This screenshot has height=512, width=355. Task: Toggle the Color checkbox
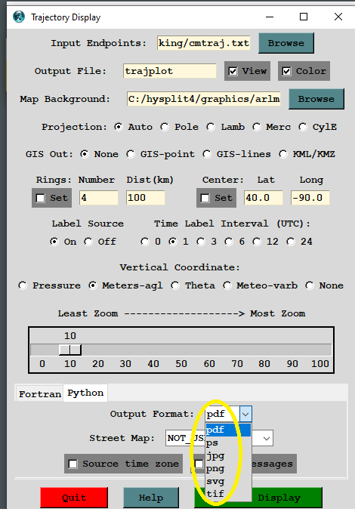(x=286, y=71)
